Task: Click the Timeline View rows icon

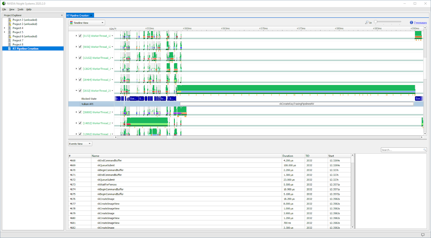Action: [x=71, y=23]
